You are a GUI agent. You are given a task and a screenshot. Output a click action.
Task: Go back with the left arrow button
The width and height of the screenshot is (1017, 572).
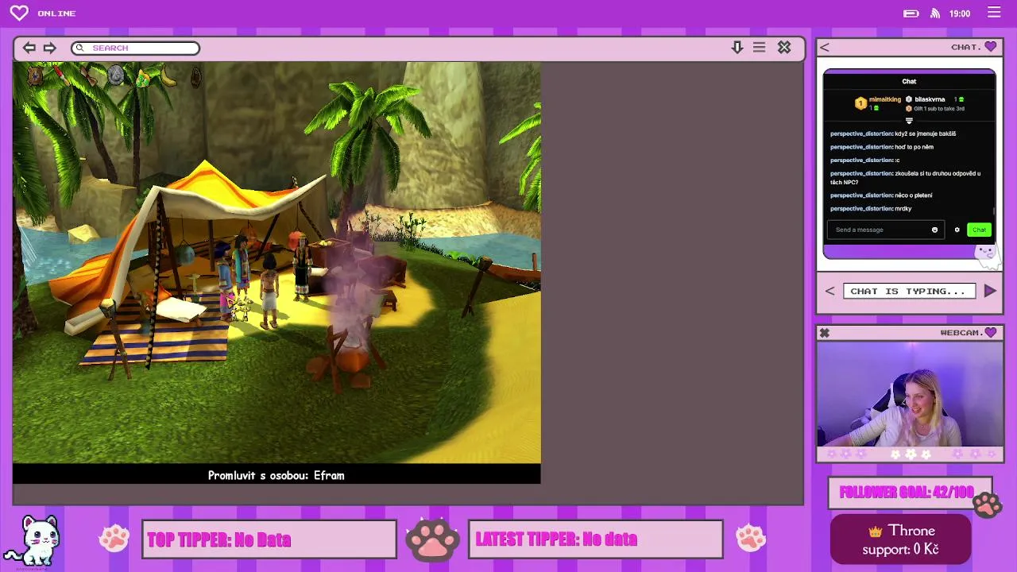pyautogui.click(x=29, y=48)
